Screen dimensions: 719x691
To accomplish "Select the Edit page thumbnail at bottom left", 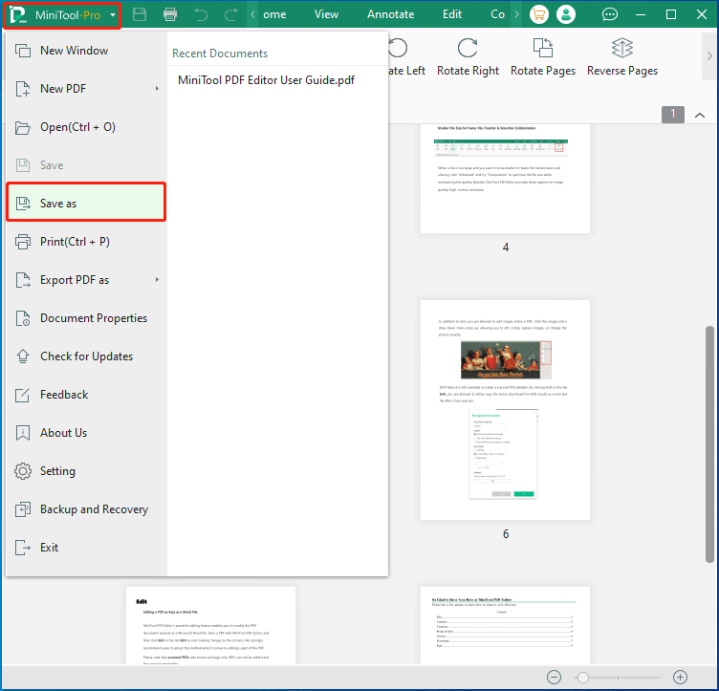I will (211, 625).
